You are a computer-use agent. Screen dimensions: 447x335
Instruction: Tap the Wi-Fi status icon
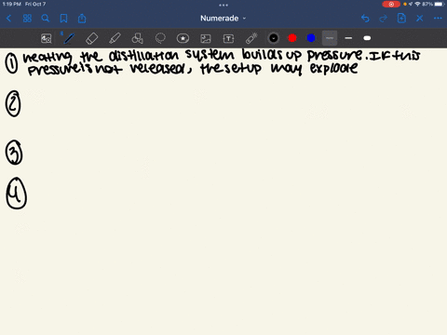(417, 4)
